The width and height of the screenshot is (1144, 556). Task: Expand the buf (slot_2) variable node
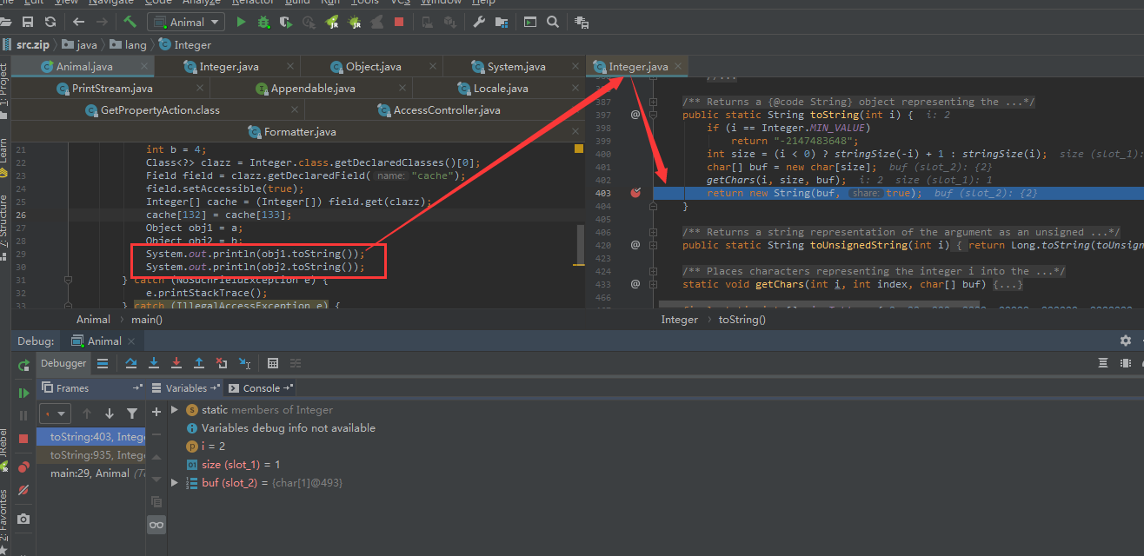pyautogui.click(x=175, y=482)
